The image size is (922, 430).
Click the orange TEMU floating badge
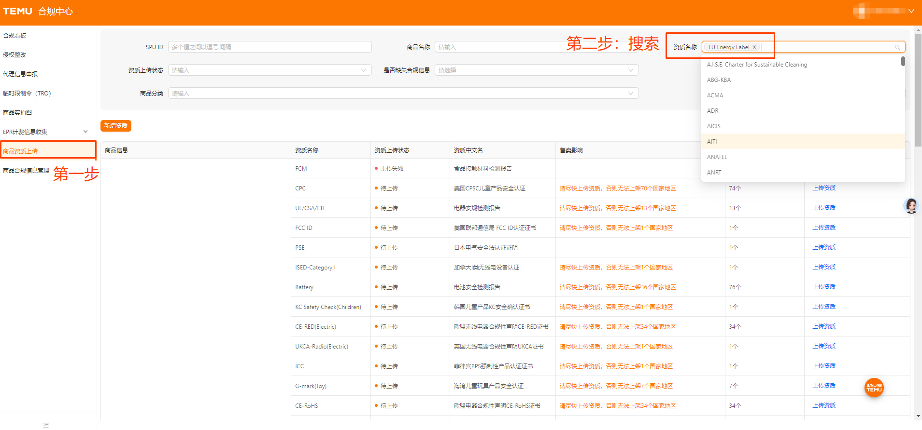point(874,388)
